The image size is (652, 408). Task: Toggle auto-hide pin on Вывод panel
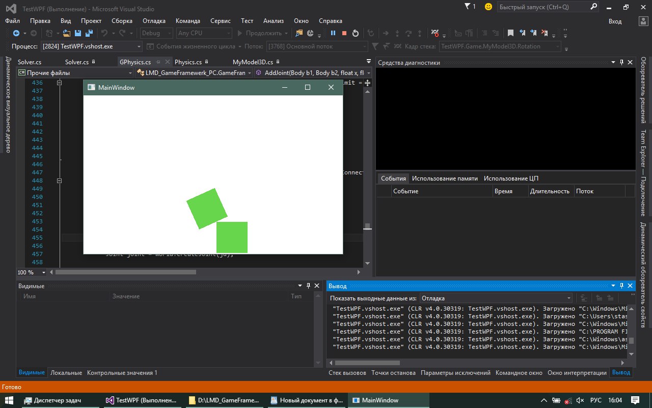pos(621,286)
